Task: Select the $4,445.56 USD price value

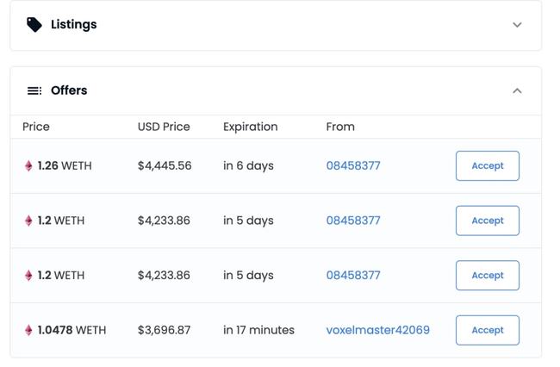Action: coord(165,165)
